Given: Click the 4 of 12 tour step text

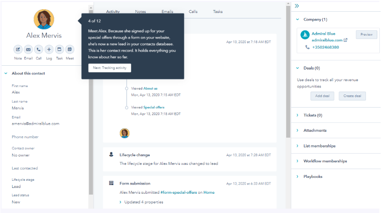Looking at the screenshot, I should [94, 21].
